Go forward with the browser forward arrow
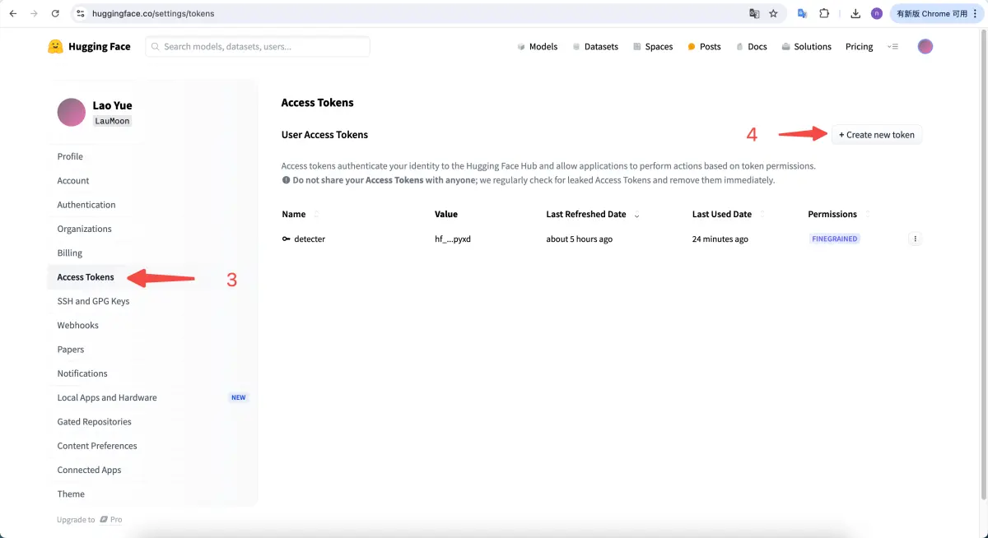 (x=34, y=14)
